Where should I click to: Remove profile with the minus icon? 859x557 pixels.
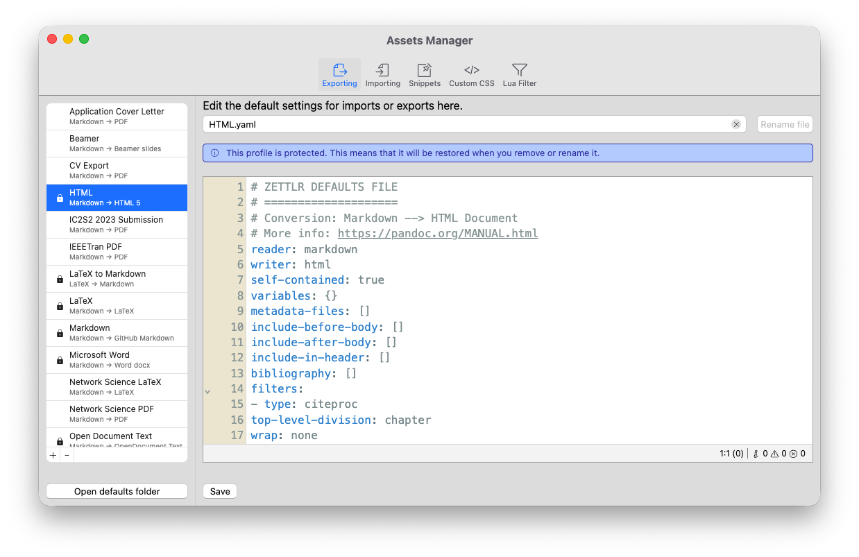tap(67, 456)
